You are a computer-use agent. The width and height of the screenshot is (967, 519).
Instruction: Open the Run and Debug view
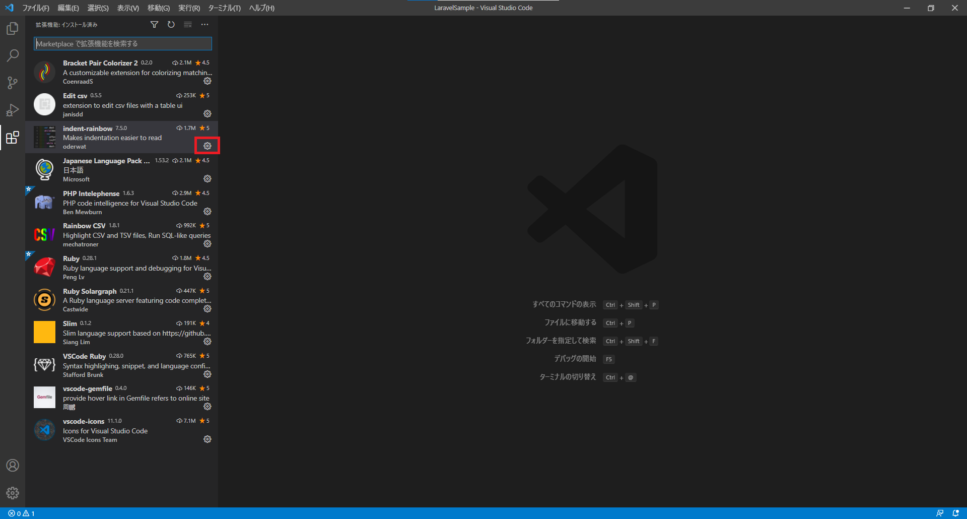[13, 110]
